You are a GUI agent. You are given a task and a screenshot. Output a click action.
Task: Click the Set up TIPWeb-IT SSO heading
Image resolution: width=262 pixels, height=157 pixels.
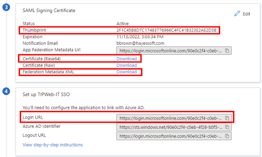click(x=46, y=95)
